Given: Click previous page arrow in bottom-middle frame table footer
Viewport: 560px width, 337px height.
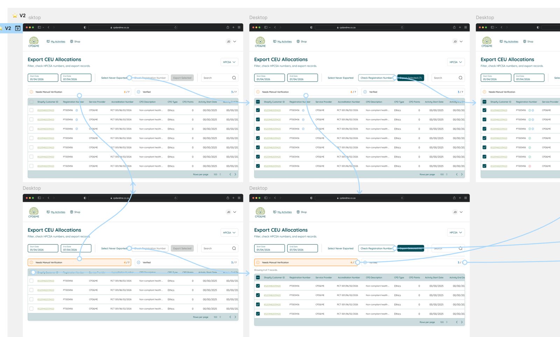Looking at the screenshot, I should click(x=457, y=322).
